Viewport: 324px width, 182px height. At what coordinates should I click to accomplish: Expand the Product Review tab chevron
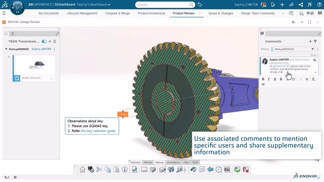[x=199, y=13]
